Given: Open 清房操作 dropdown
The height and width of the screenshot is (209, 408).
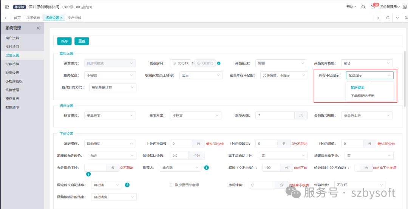Looking at the screenshot, I should 110,143.
